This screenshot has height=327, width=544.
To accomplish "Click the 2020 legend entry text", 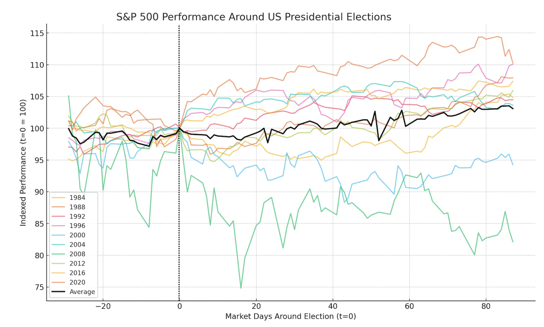I will 77,282.
